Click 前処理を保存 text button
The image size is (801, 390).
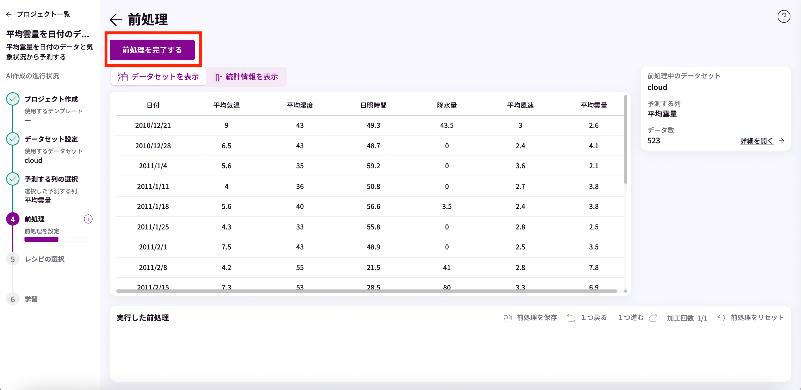(x=537, y=318)
